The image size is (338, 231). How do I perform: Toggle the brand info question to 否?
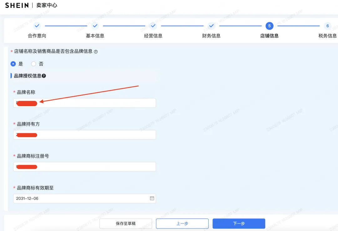tap(33, 64)
